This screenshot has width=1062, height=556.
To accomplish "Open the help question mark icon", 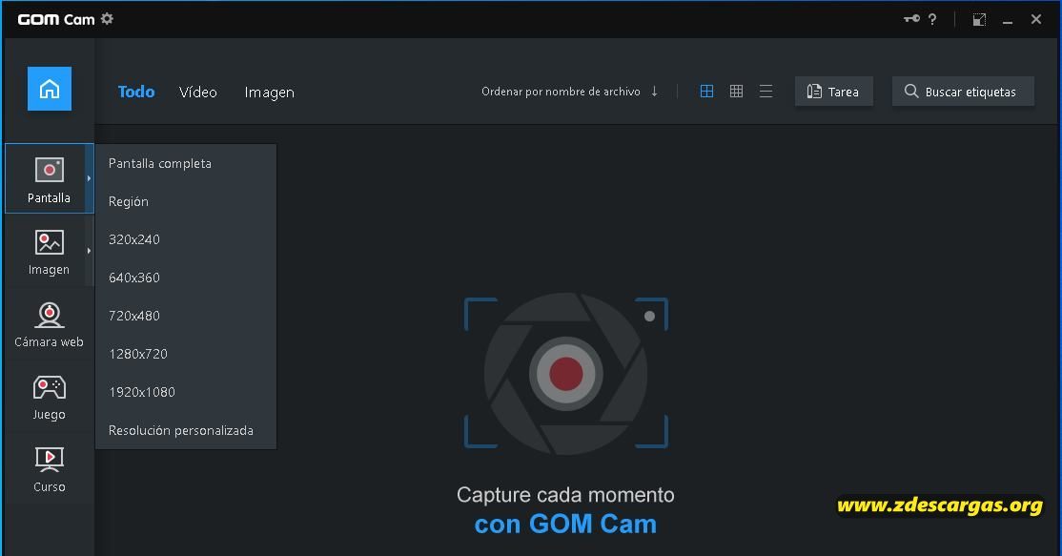I will (932, 19).
